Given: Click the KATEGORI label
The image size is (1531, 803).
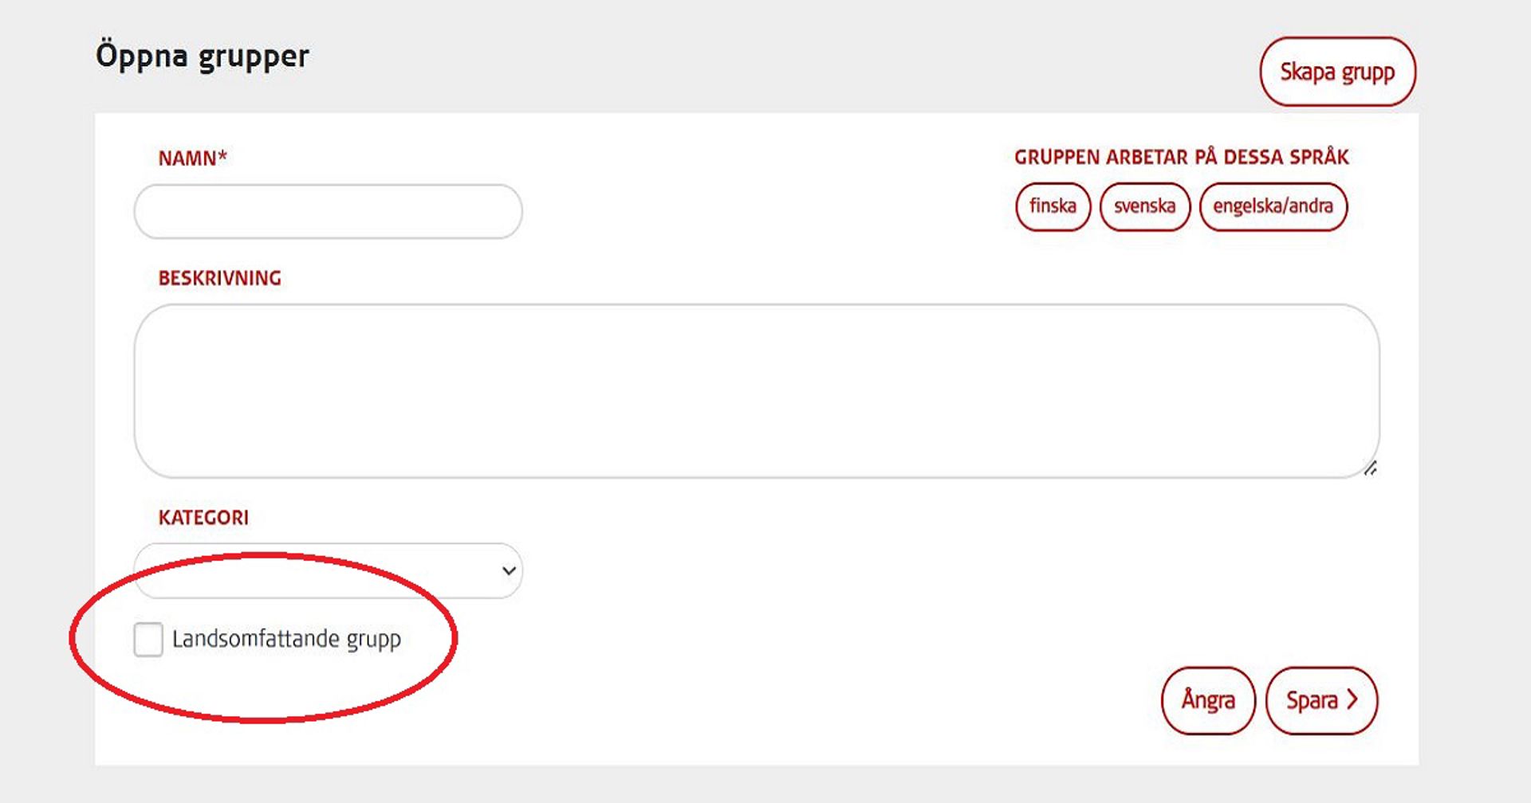Looking at the screenshot, I should (203, 518).
